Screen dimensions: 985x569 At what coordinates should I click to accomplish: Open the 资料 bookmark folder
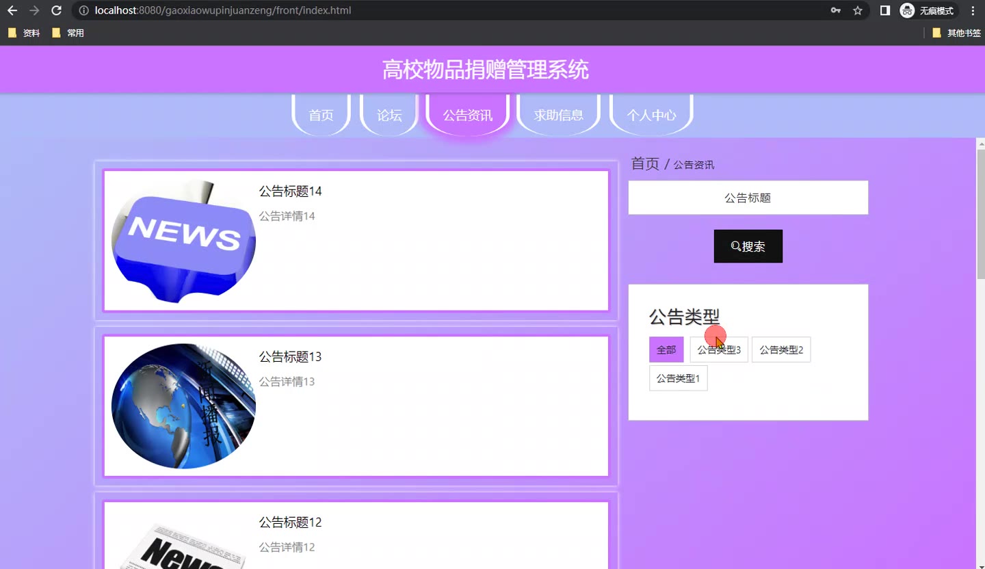point(25,33)
